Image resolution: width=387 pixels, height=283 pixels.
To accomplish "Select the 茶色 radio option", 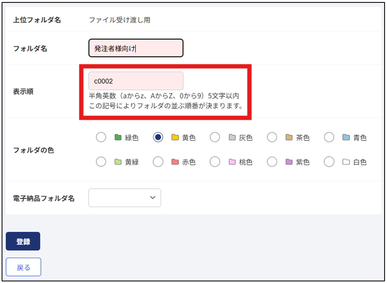I will coord(272,137).
